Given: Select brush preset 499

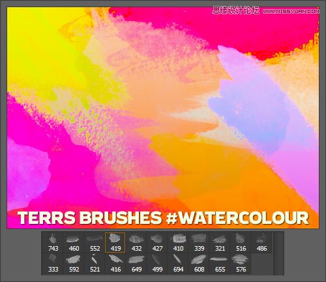Looking at the screenshot, I should tap(157, 264).
